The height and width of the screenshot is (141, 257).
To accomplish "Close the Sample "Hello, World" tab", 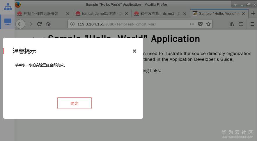I will pyautogui.click(x=243, y=14).
